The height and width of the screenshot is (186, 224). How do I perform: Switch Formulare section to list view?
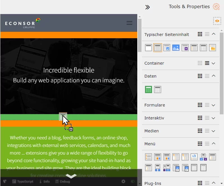point(207,105)
